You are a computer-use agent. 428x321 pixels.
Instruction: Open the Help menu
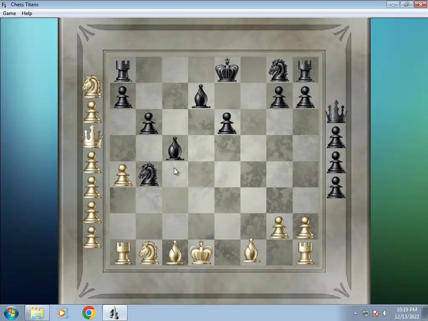pos(27,13)
